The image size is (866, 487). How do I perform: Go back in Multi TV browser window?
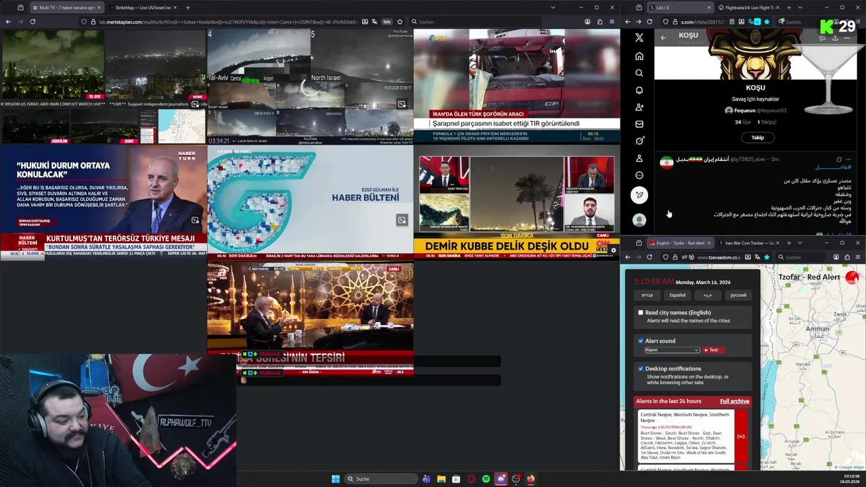pos(8,22)
